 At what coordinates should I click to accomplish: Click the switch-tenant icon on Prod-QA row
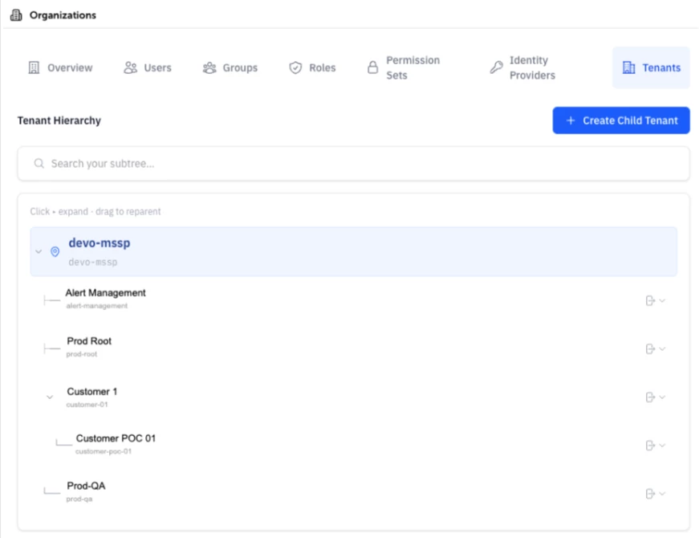click(650, 493)
